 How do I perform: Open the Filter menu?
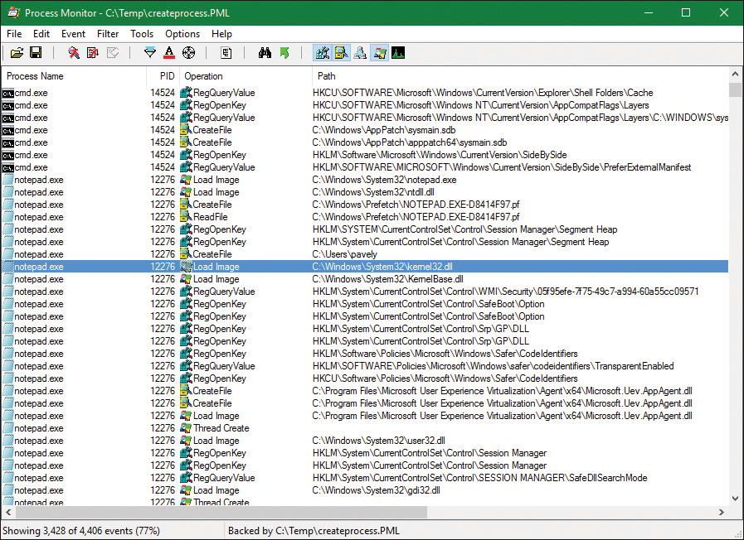tap(108, 34)
